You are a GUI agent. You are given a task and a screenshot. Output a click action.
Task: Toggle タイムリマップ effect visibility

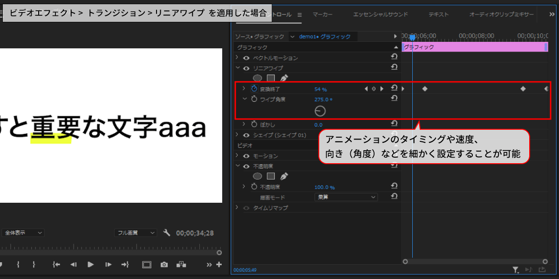pyautogui.click(x=246, y=208)
